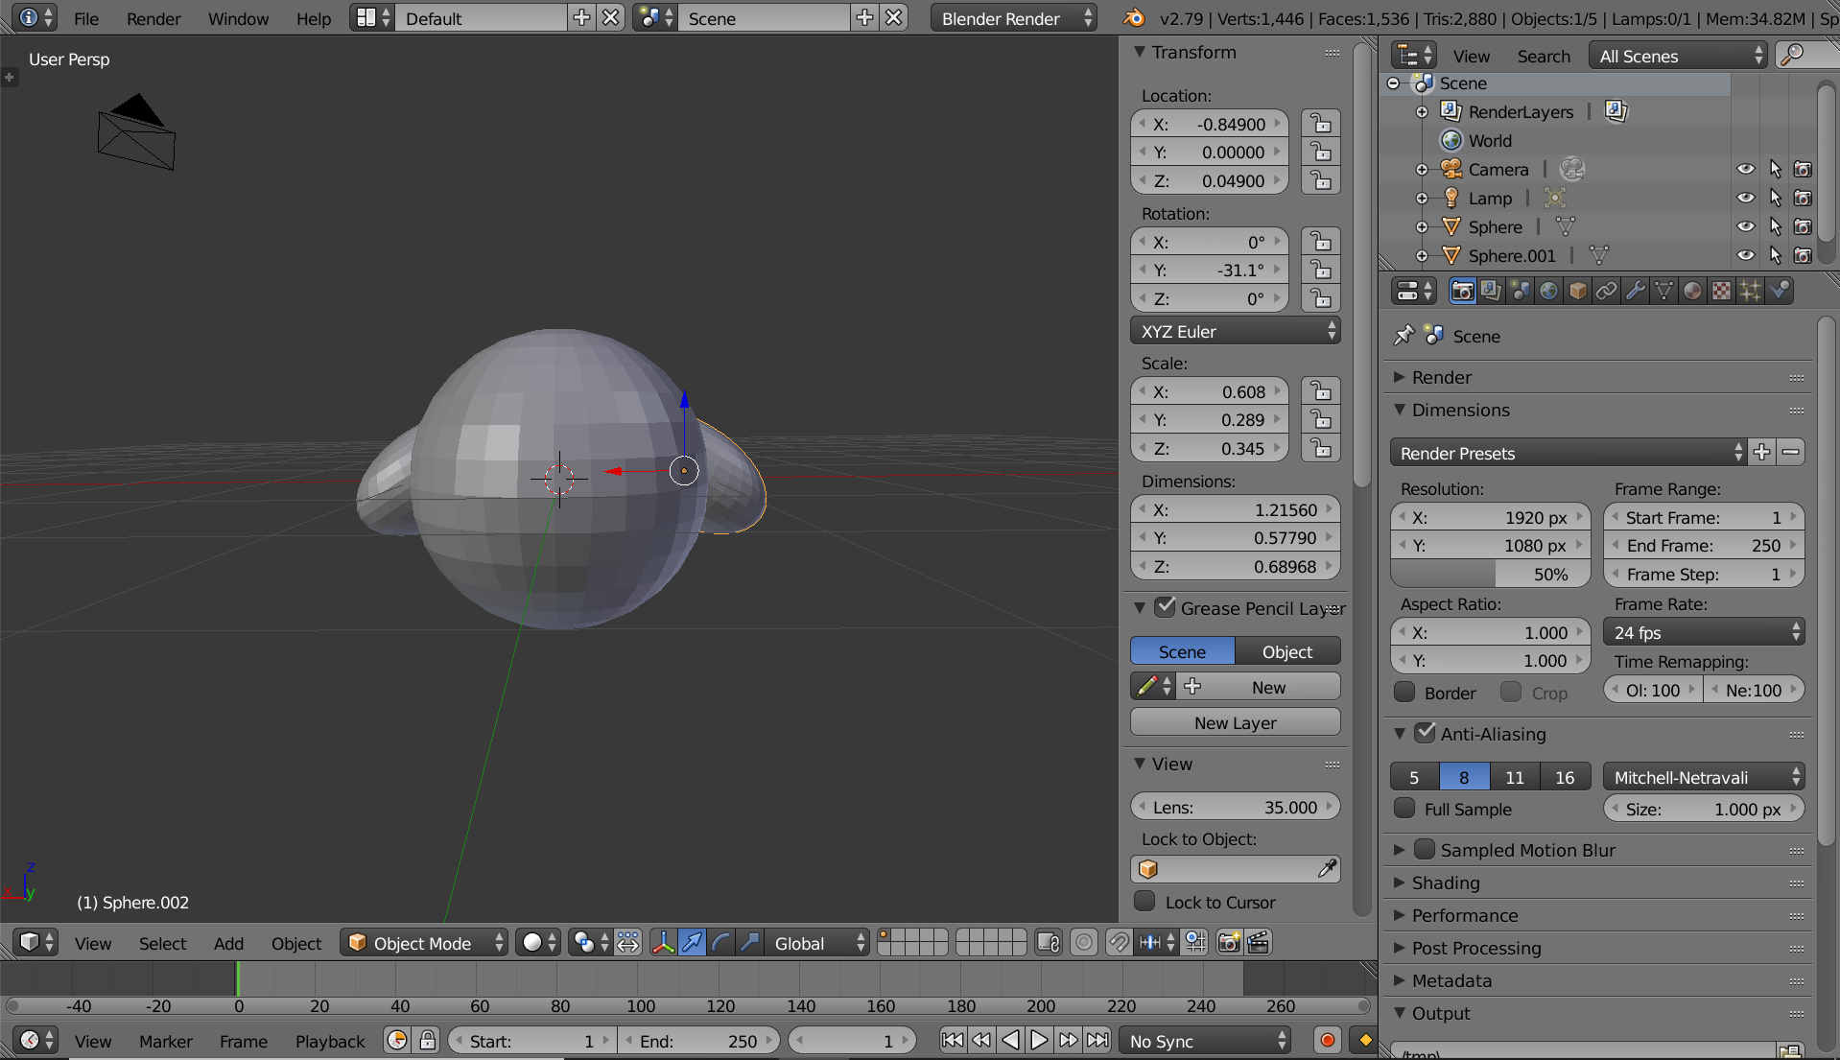
Task: Click the eyedropper in Lock to Object field
Action: coord(1327,869)
